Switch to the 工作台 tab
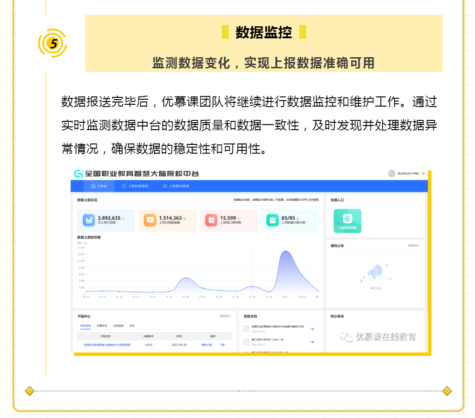The height and width of the screenshot is (418, 475). [x=99, y=186]
